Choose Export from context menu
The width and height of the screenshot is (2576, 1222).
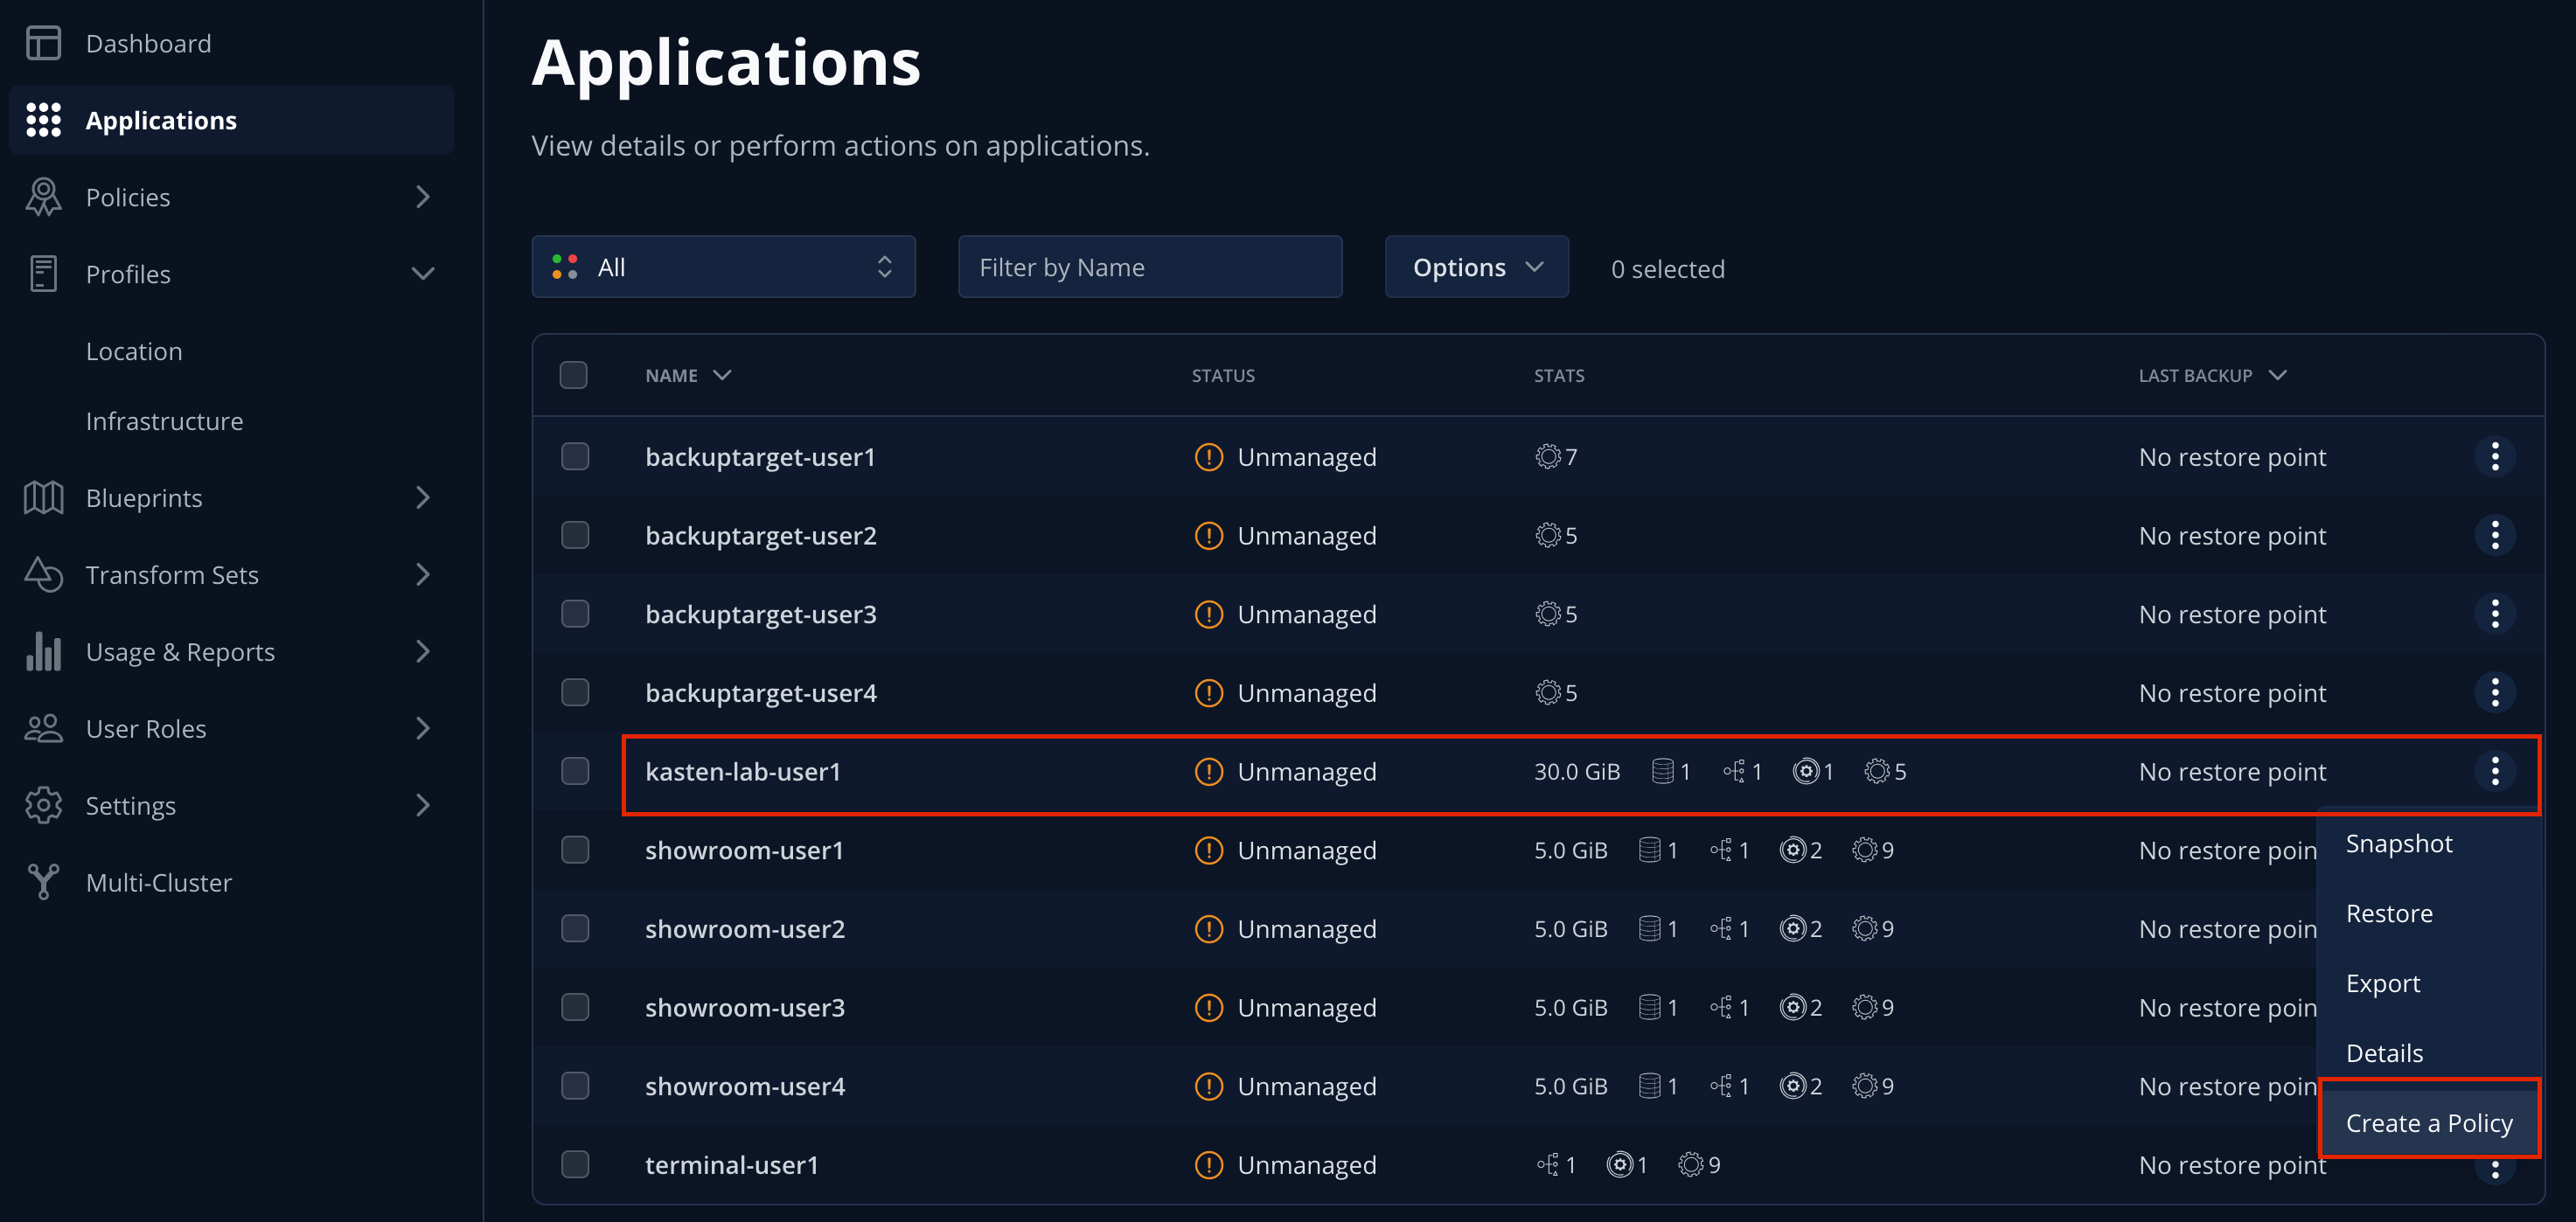2383,984
